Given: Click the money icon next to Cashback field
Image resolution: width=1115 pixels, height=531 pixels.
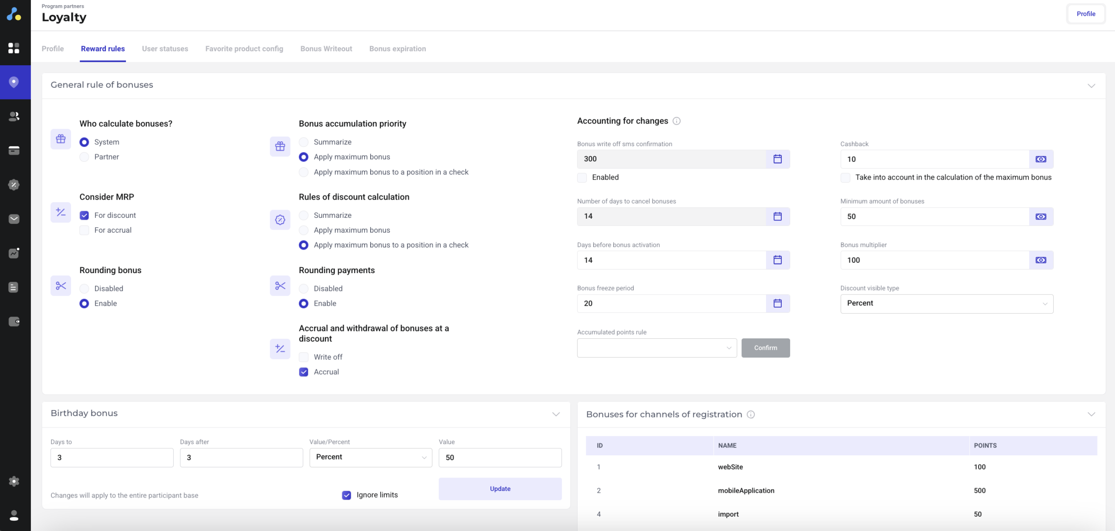Looking at the screenshot, I should pos(1041,159).
